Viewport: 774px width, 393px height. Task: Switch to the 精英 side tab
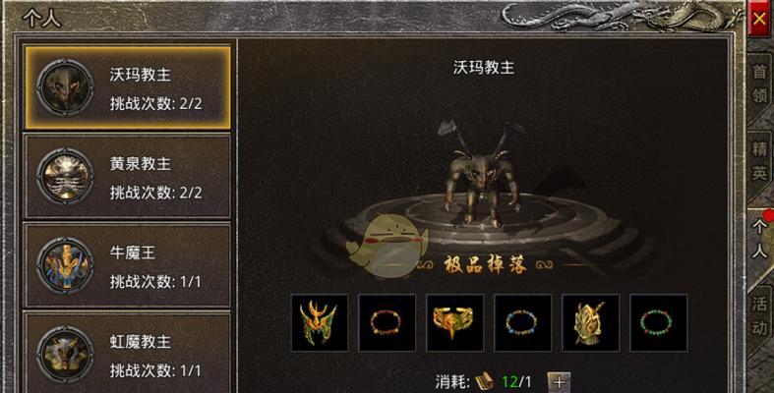coord(759,161)
